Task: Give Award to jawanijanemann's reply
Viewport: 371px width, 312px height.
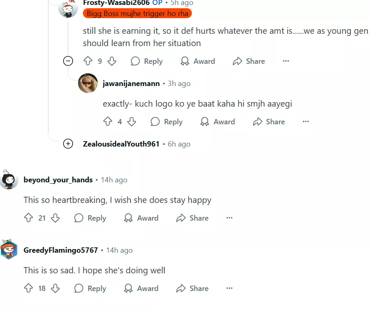Action: (x=217, y=122)
